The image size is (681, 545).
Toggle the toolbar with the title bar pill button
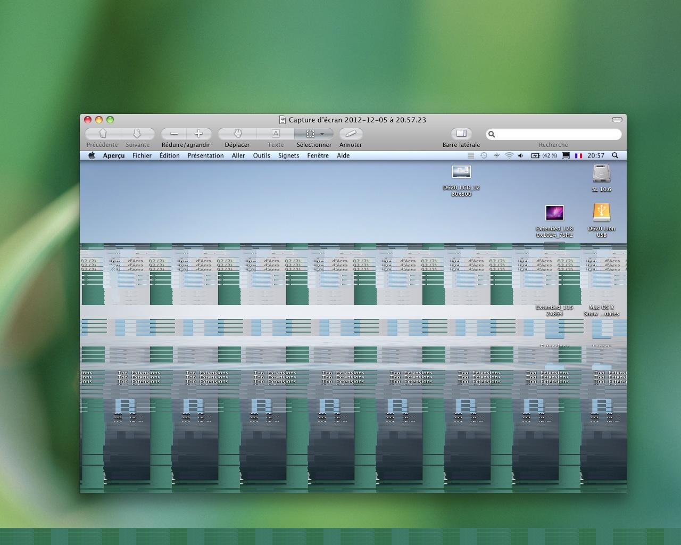(617, 120)
